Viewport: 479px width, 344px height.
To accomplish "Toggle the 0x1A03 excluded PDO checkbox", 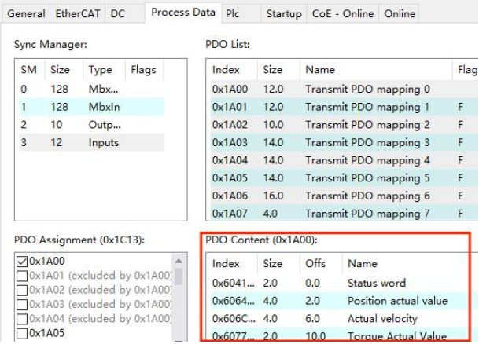I will [x=22, y=305].
